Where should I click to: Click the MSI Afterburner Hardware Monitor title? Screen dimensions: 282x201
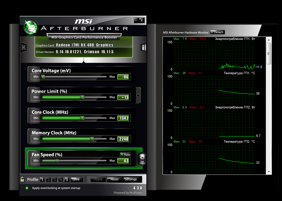(x=186, y=33)
